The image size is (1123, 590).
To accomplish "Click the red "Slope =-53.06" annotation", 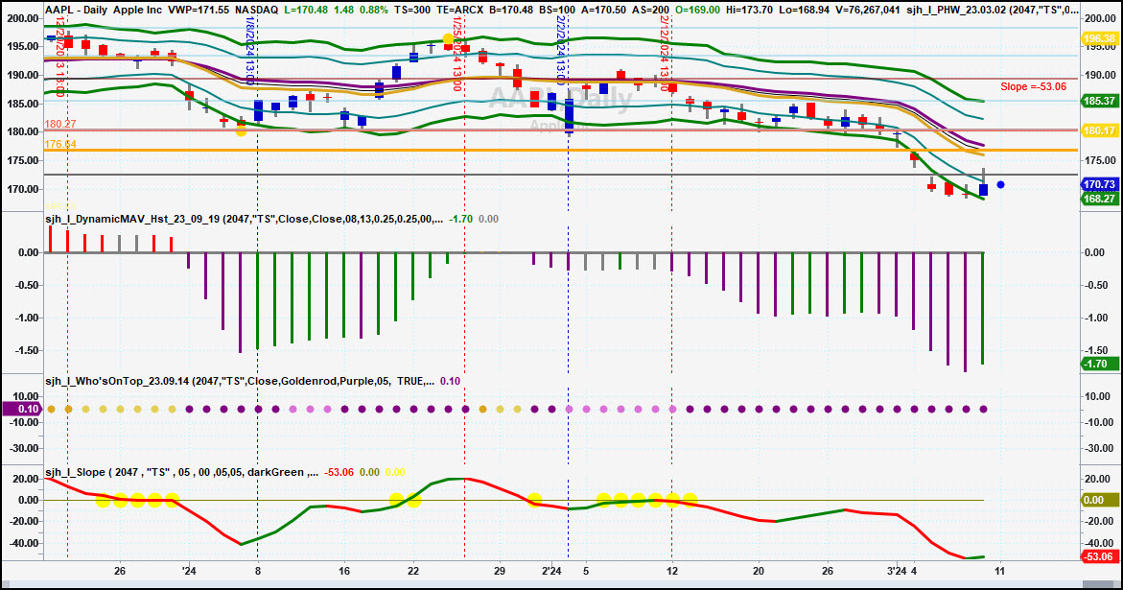I will pos(1034,86).
